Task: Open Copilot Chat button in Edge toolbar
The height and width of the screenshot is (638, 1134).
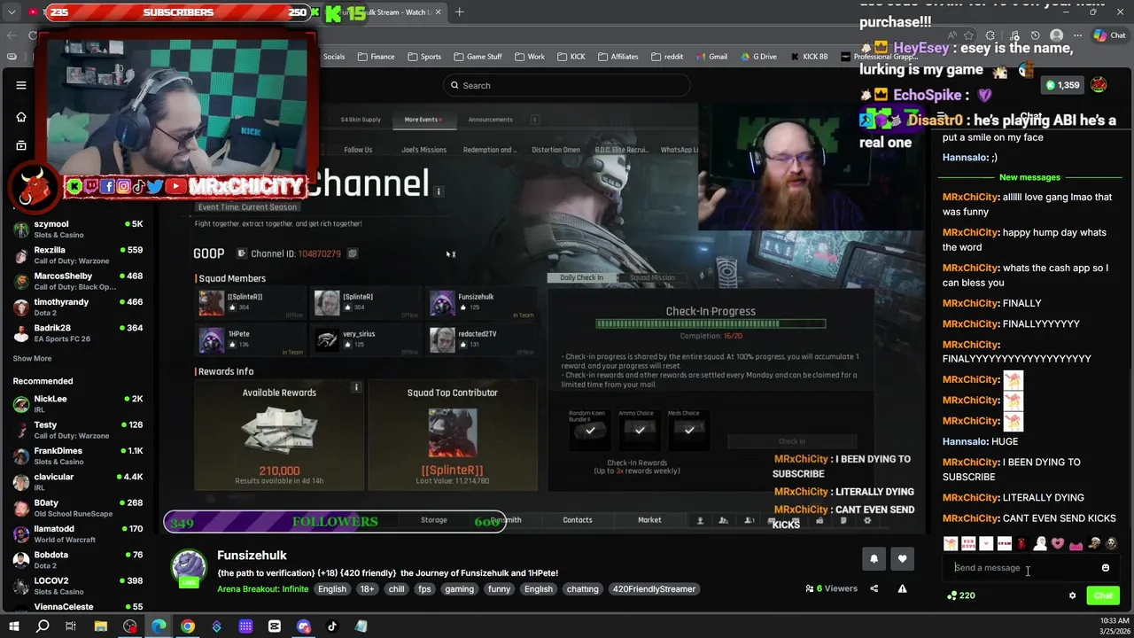Action: (1109, 35)
